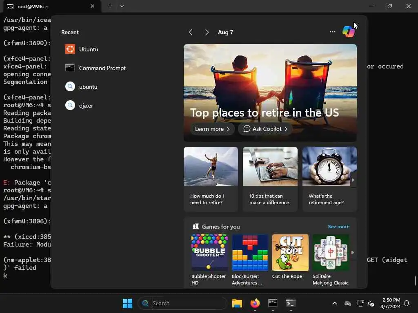Image resolution: width=418 pixels, height=313 pixels.
Task: Open the three-dot options menu
Action: [x=332, y=32]
